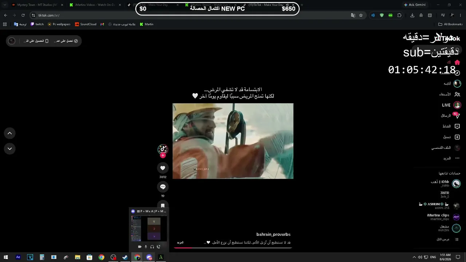The width and height of the screenshot is (466, 262).
Task: Open the bahrain_proverbs creator profile
Action: 273,234
